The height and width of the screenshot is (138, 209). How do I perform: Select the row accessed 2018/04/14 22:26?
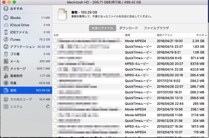(x=130, y=69)
